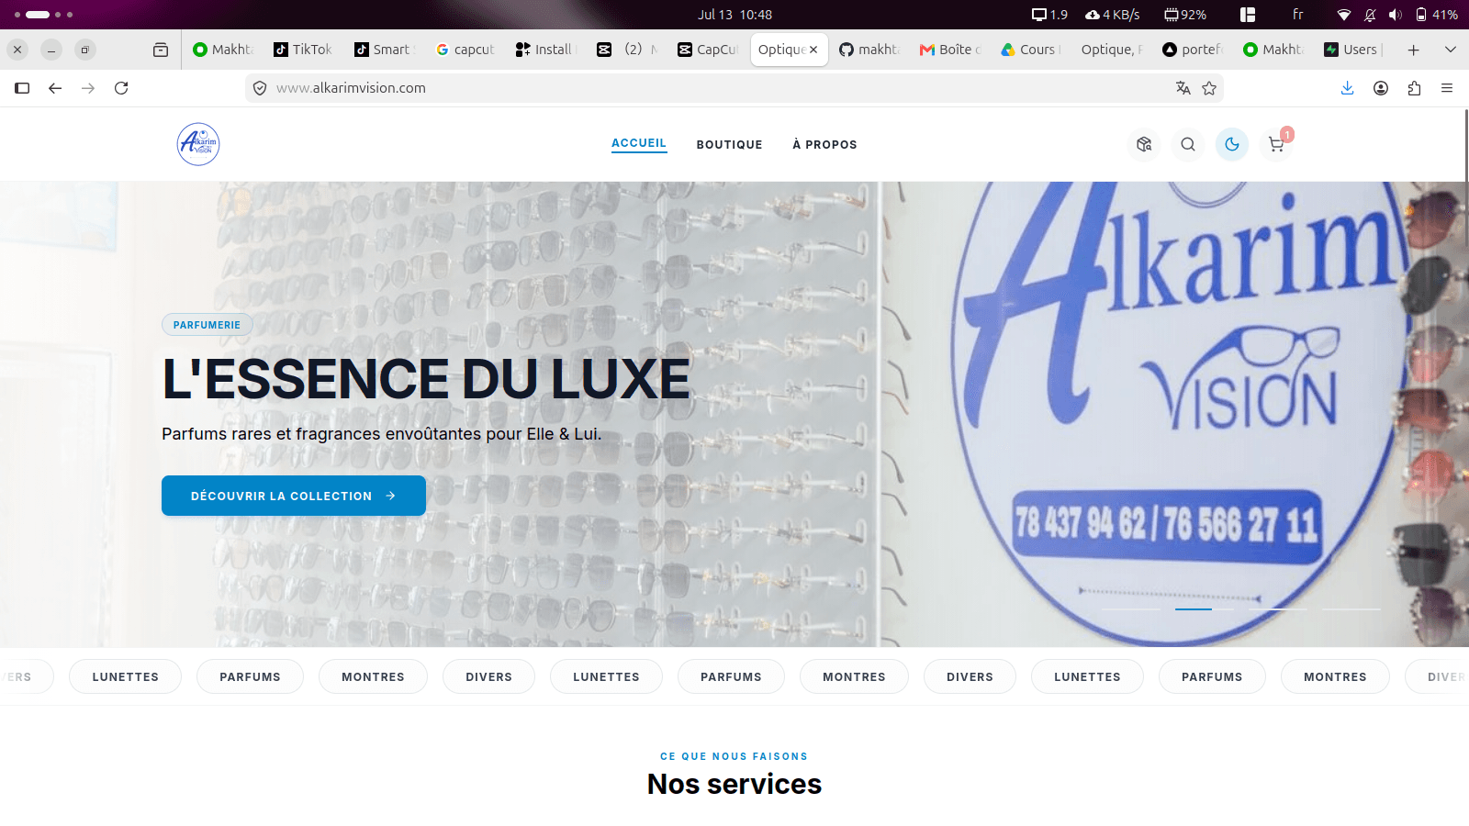Toggle dark mode with moon icon
The image size is (1469, 826).
coord(1232,144)
